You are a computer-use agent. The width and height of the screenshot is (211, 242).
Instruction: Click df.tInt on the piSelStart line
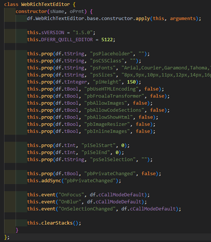click(65, 146)
